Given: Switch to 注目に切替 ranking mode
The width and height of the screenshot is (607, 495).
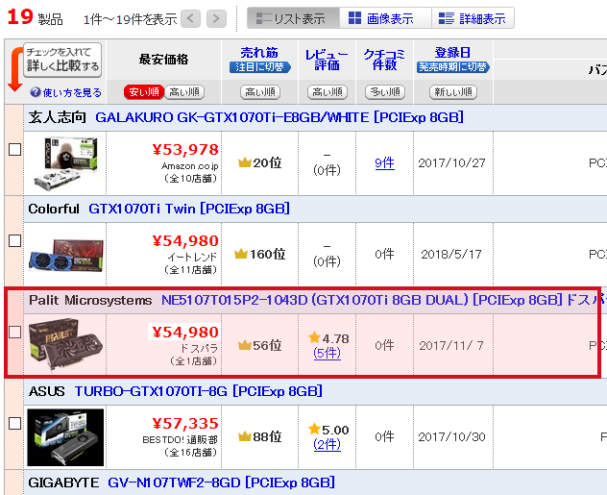Looking at the screenshot, I should tap(259, 67).
